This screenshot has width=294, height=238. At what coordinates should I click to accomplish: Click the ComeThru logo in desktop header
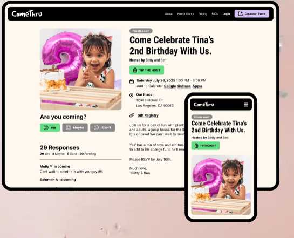(x=27, y=14)
